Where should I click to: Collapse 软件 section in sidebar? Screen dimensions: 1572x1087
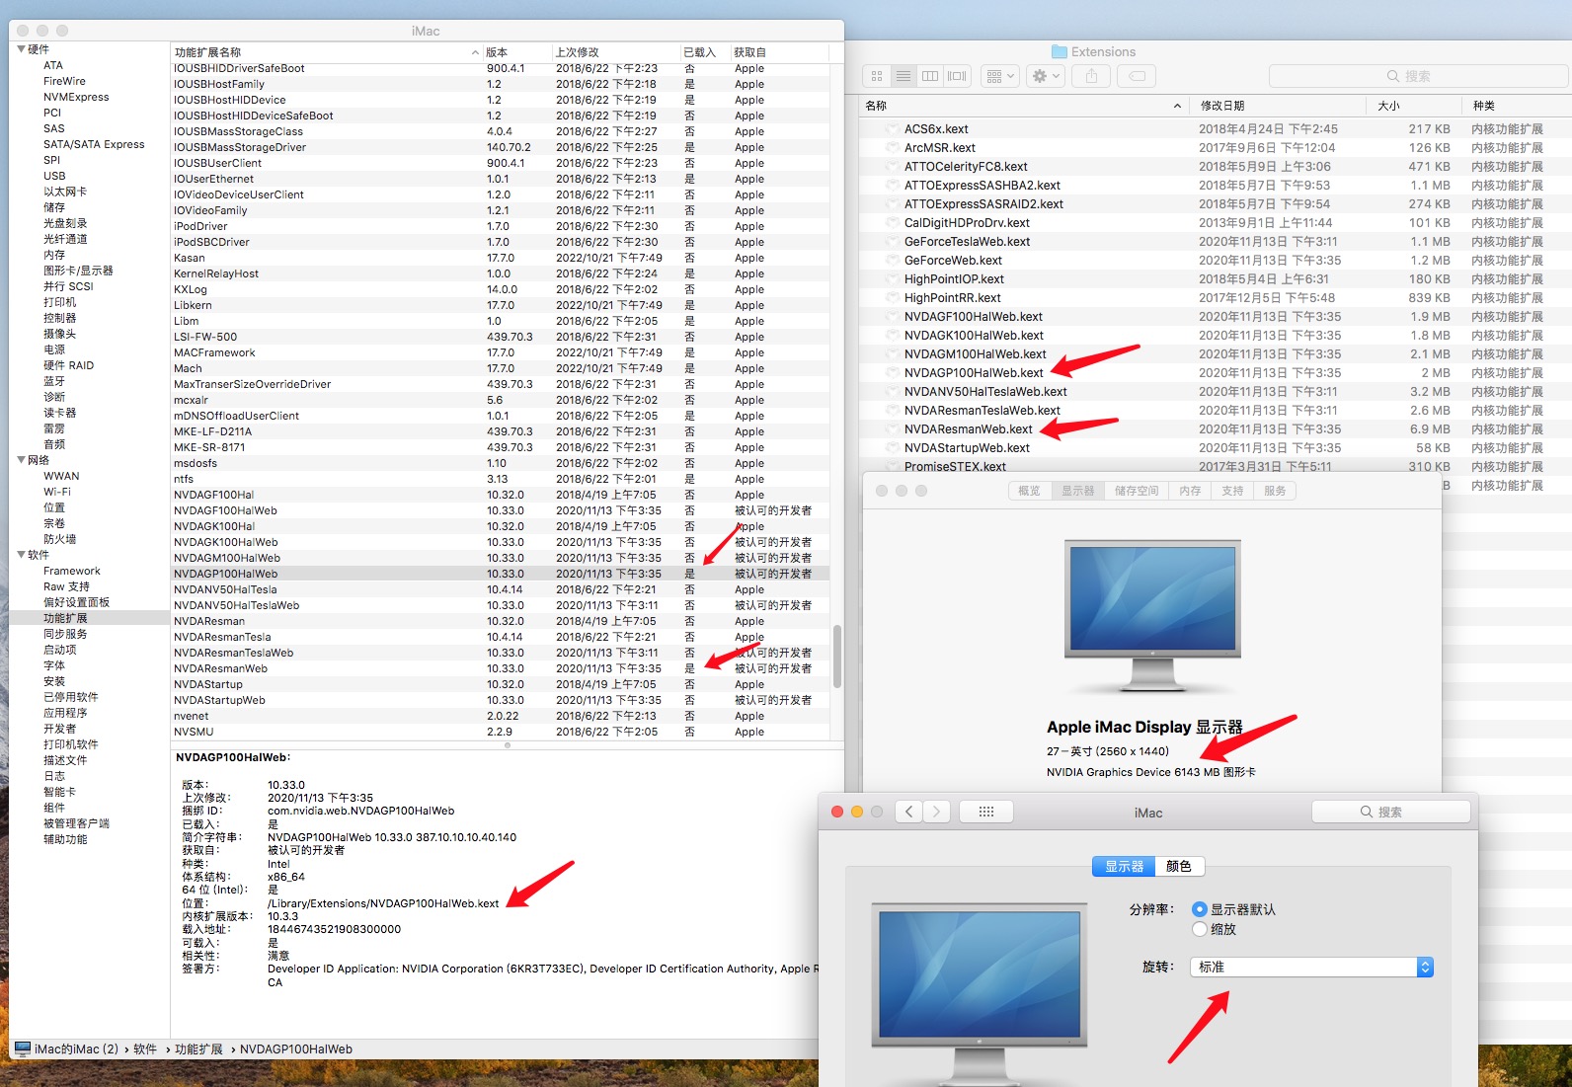click(x=22, y=555)
